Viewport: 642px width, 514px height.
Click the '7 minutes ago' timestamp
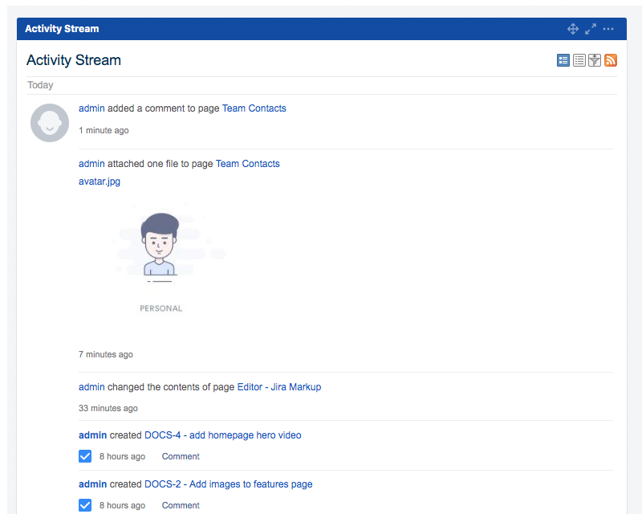(106, 354)
